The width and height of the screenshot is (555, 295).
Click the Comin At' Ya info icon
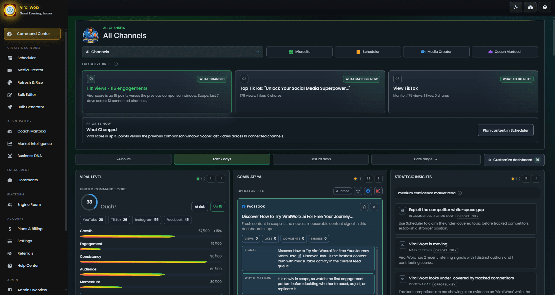360,179
